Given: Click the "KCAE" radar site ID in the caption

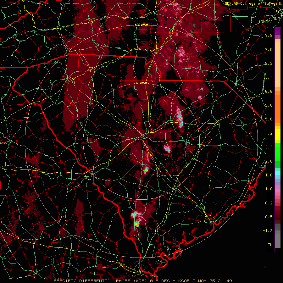Looking at the screenshot, I should click(x=184, y=281).
